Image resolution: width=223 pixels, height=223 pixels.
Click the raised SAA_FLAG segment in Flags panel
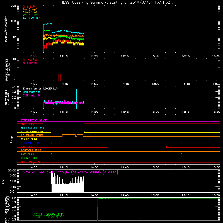(137, 146)
